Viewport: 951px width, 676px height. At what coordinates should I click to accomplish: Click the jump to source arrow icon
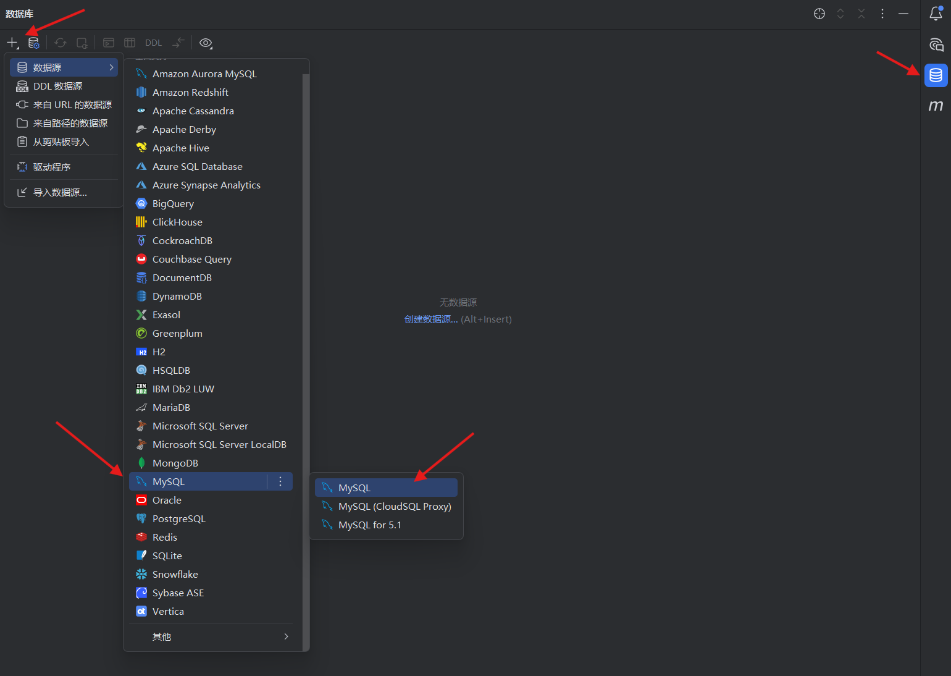tap(178, 43)
